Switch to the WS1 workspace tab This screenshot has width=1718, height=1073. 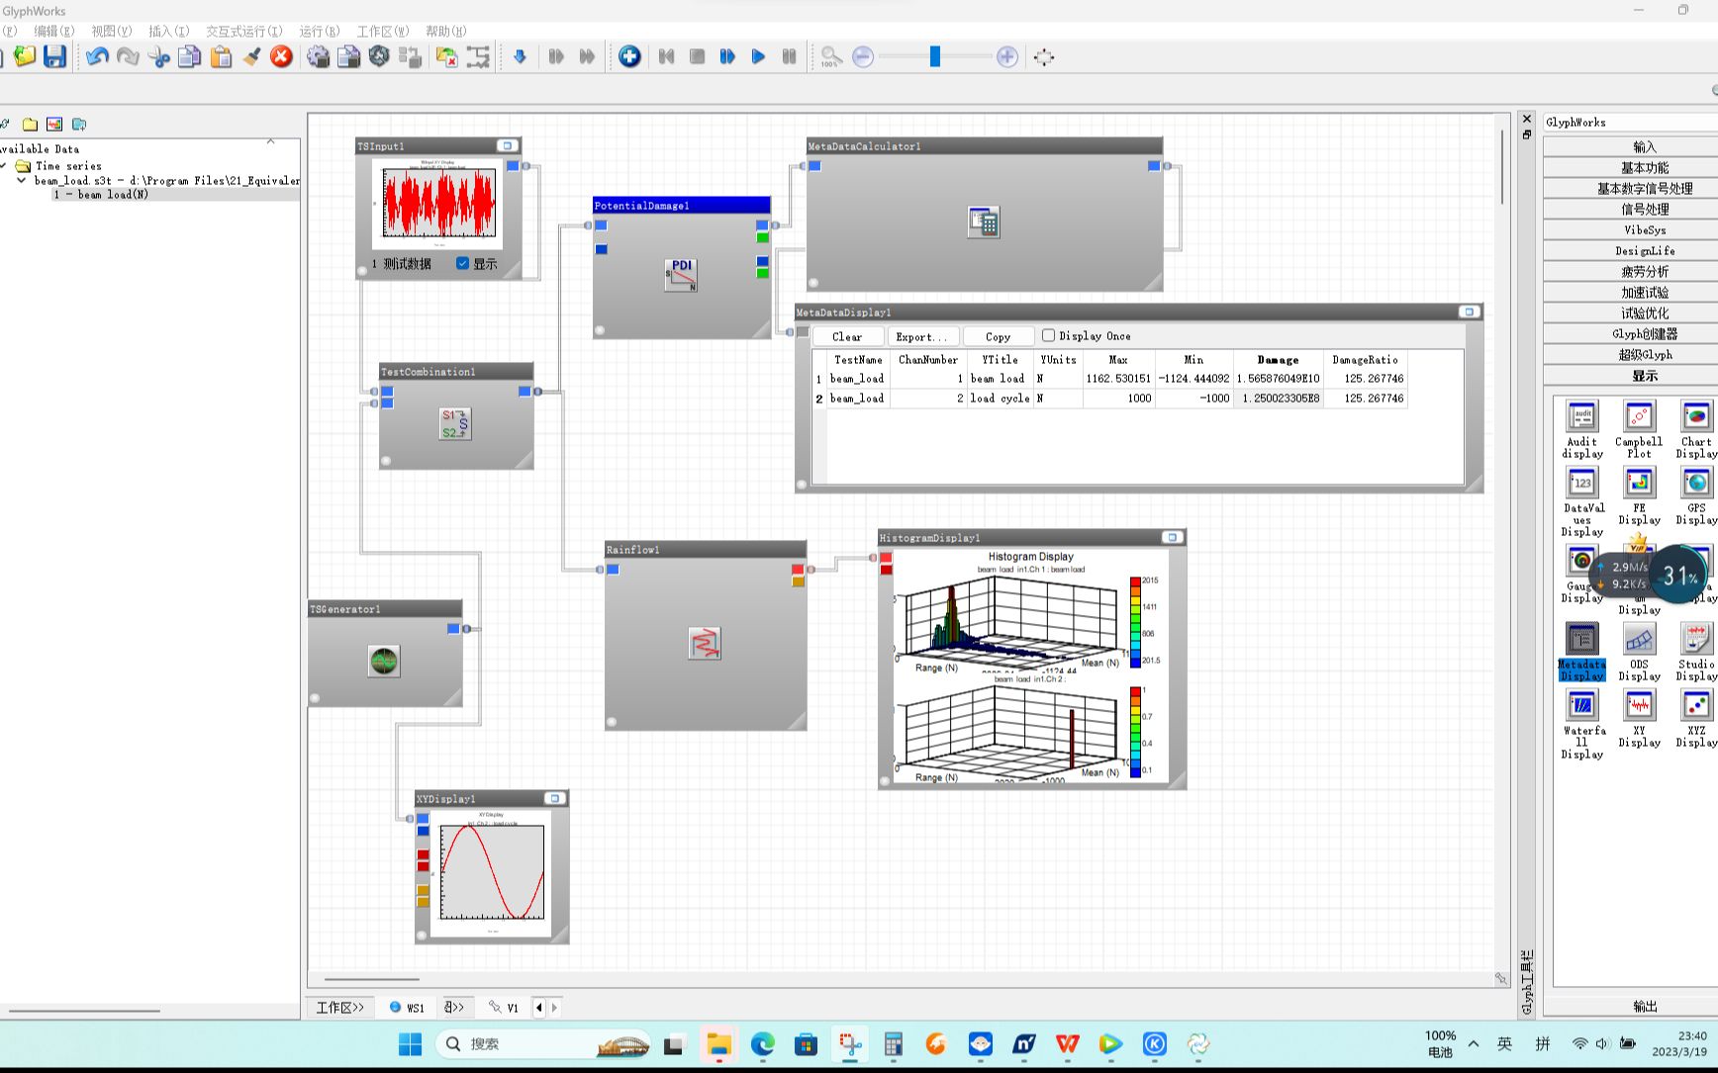coord(407,1007)
